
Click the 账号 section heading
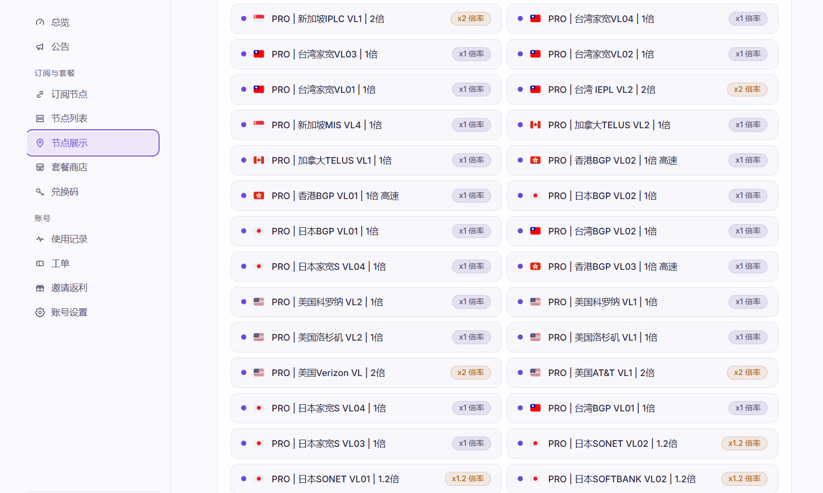(x=43, y=219)
